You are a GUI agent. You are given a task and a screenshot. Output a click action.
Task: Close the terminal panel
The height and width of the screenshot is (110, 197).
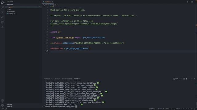pyautogui.click(x=195, y=79)
